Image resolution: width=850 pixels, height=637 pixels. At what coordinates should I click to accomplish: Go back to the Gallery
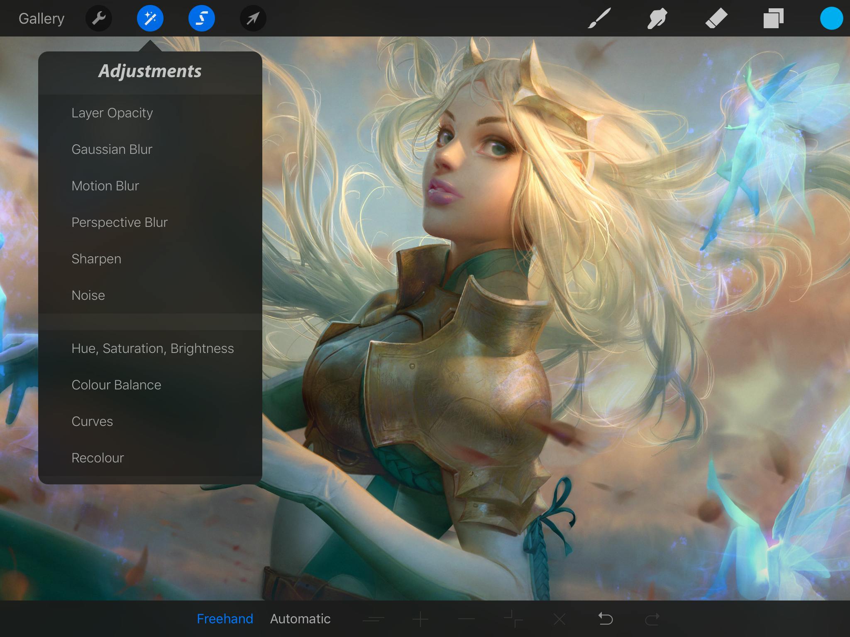pyautogui.click(x=42, y=19)
